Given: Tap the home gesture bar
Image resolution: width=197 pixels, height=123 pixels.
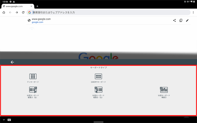Looking at the screenshot, I should tap(98, 122).
